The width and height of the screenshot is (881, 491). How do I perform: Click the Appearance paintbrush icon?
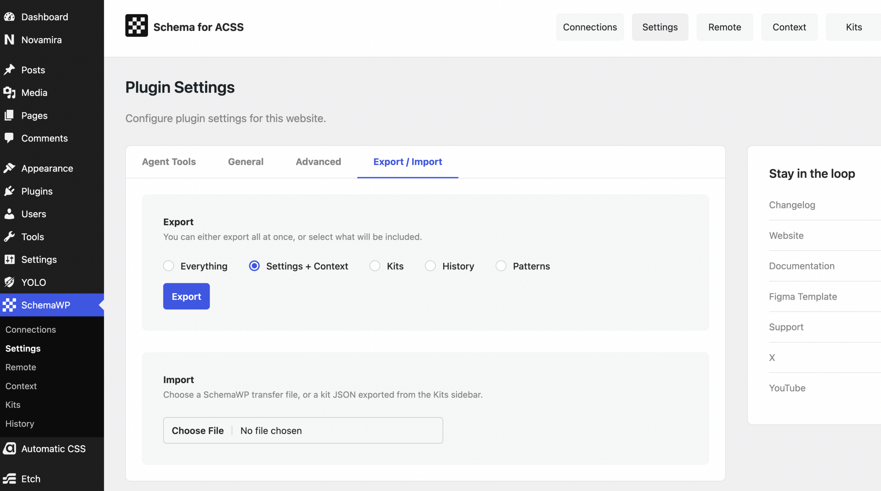[x=9, y=168]
